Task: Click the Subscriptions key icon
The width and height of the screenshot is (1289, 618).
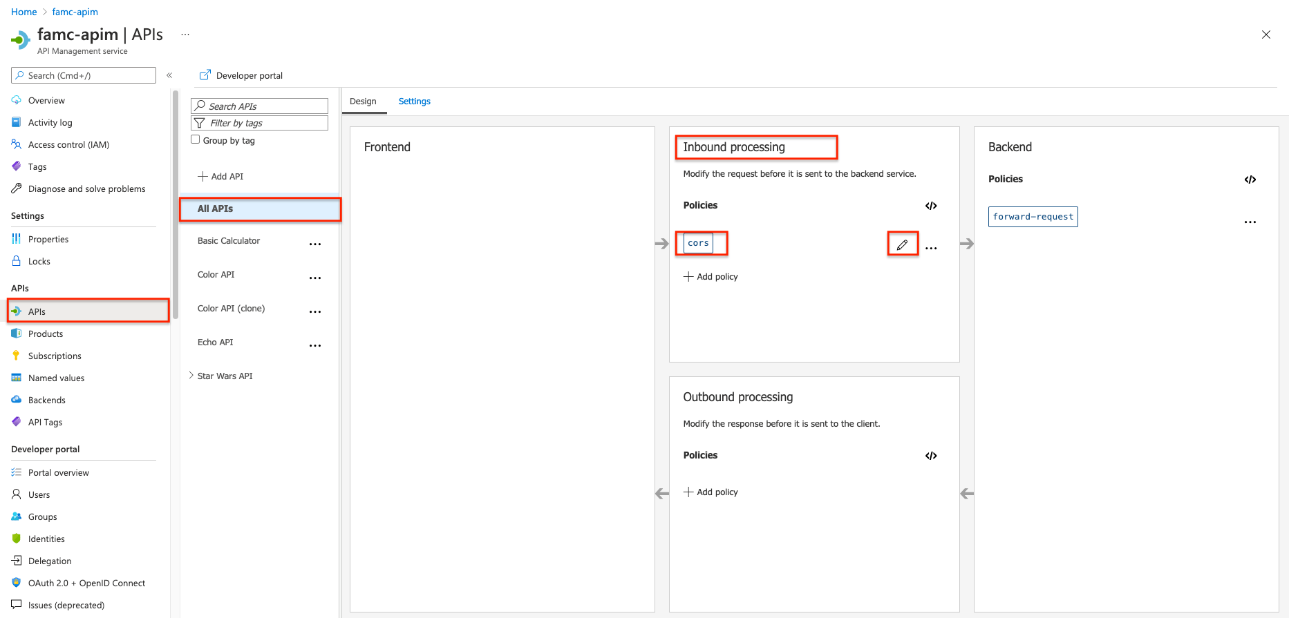Action: [16, 356]
